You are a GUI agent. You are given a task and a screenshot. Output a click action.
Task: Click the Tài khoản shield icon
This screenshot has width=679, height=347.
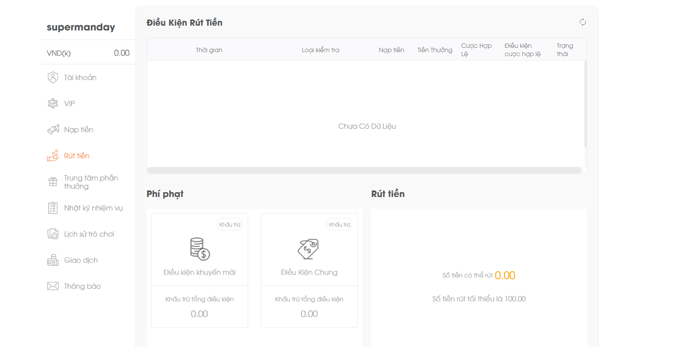click(x=53, y=77)
